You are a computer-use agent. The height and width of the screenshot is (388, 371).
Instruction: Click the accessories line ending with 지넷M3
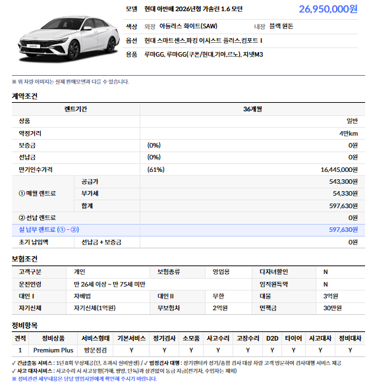(x=204, y=55)
